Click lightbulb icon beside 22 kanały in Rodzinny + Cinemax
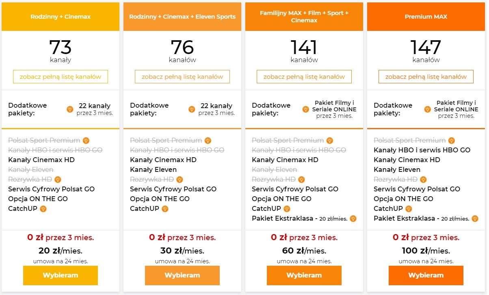The width and height of the screenshot is (489, 295). pos(70,109)
